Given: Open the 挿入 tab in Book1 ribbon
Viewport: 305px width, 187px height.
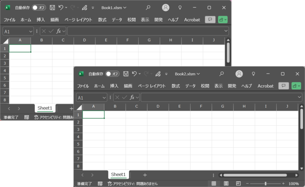Looking at the screenshot, I should (x=41, y=19).
